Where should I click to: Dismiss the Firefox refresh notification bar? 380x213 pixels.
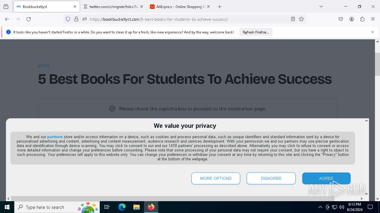pyautogui.click(x=373, y=32)
